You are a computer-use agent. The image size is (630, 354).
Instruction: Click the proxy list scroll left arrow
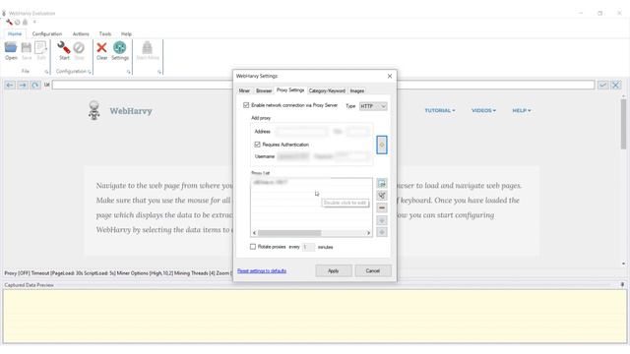coord(254,233)
